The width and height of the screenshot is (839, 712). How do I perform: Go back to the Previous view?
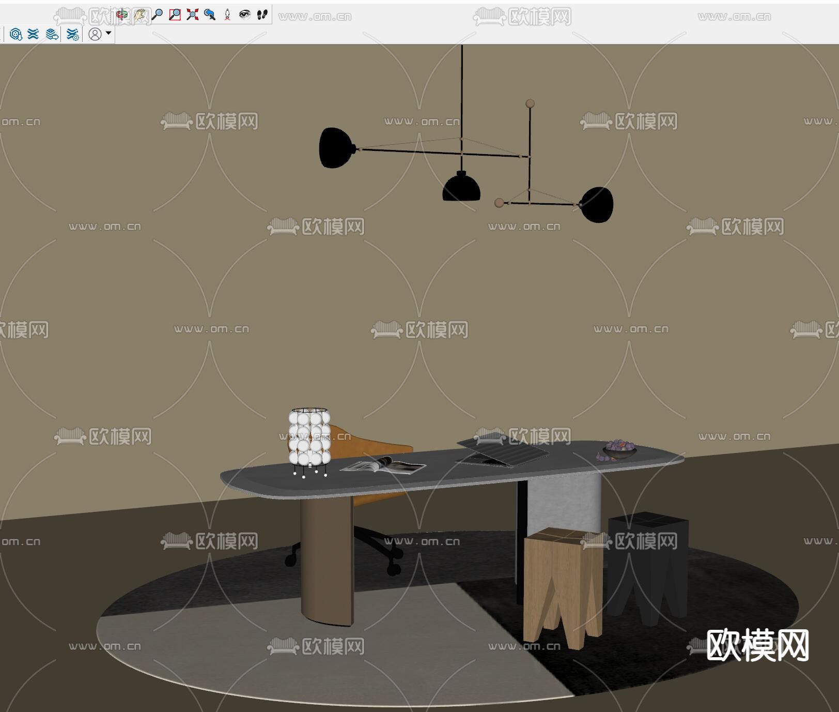coord(210,15)
